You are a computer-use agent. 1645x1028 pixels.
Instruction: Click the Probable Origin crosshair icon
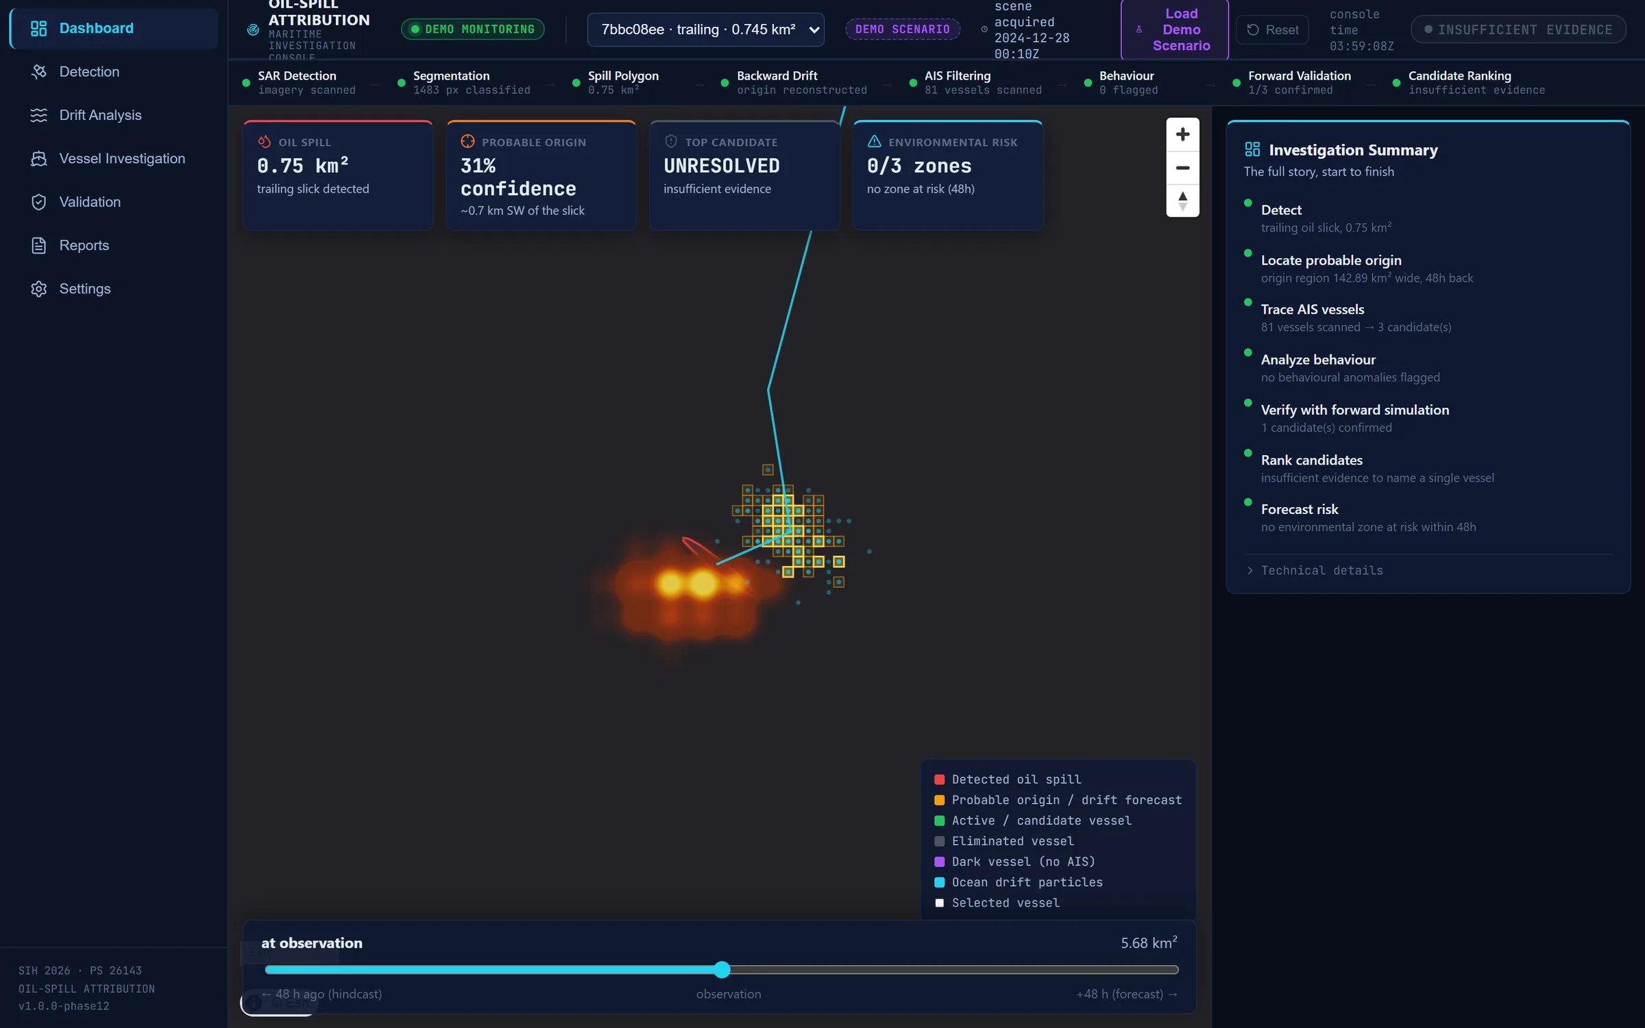pyautogui.click(x=467, y=142)
